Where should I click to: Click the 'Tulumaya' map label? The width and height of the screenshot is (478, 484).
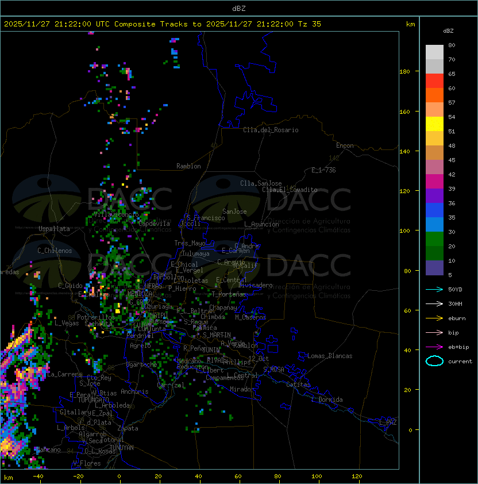pos(196,253)
